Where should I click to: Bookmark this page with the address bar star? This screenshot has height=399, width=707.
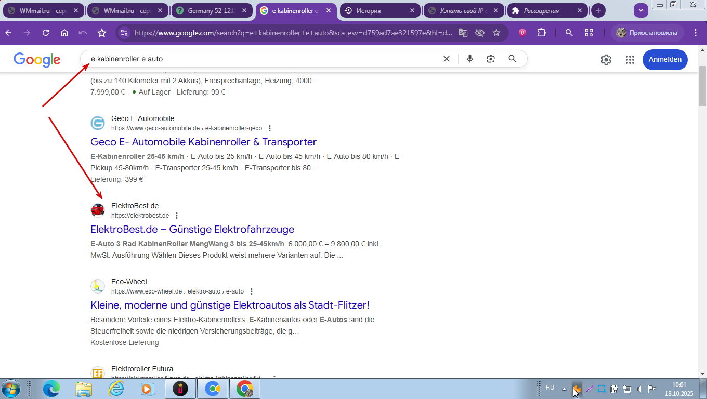coord(496,33)
